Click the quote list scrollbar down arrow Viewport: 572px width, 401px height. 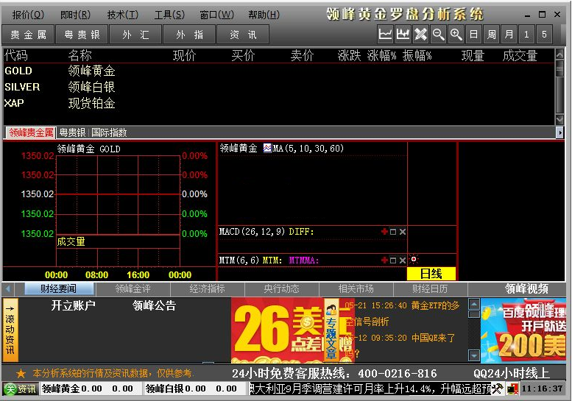pyautogui.click(x=559, y=119)
